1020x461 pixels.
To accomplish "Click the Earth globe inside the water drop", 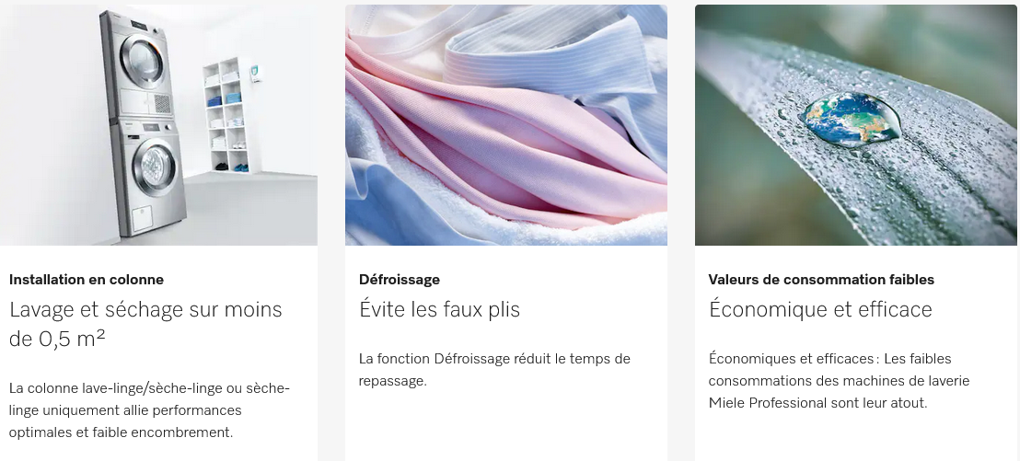I will pos(850,119).
